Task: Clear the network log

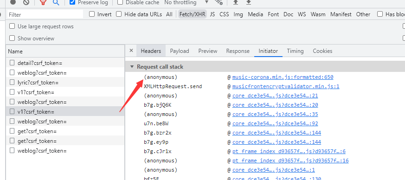Action: pyautogui.click(x=26, y=2)
